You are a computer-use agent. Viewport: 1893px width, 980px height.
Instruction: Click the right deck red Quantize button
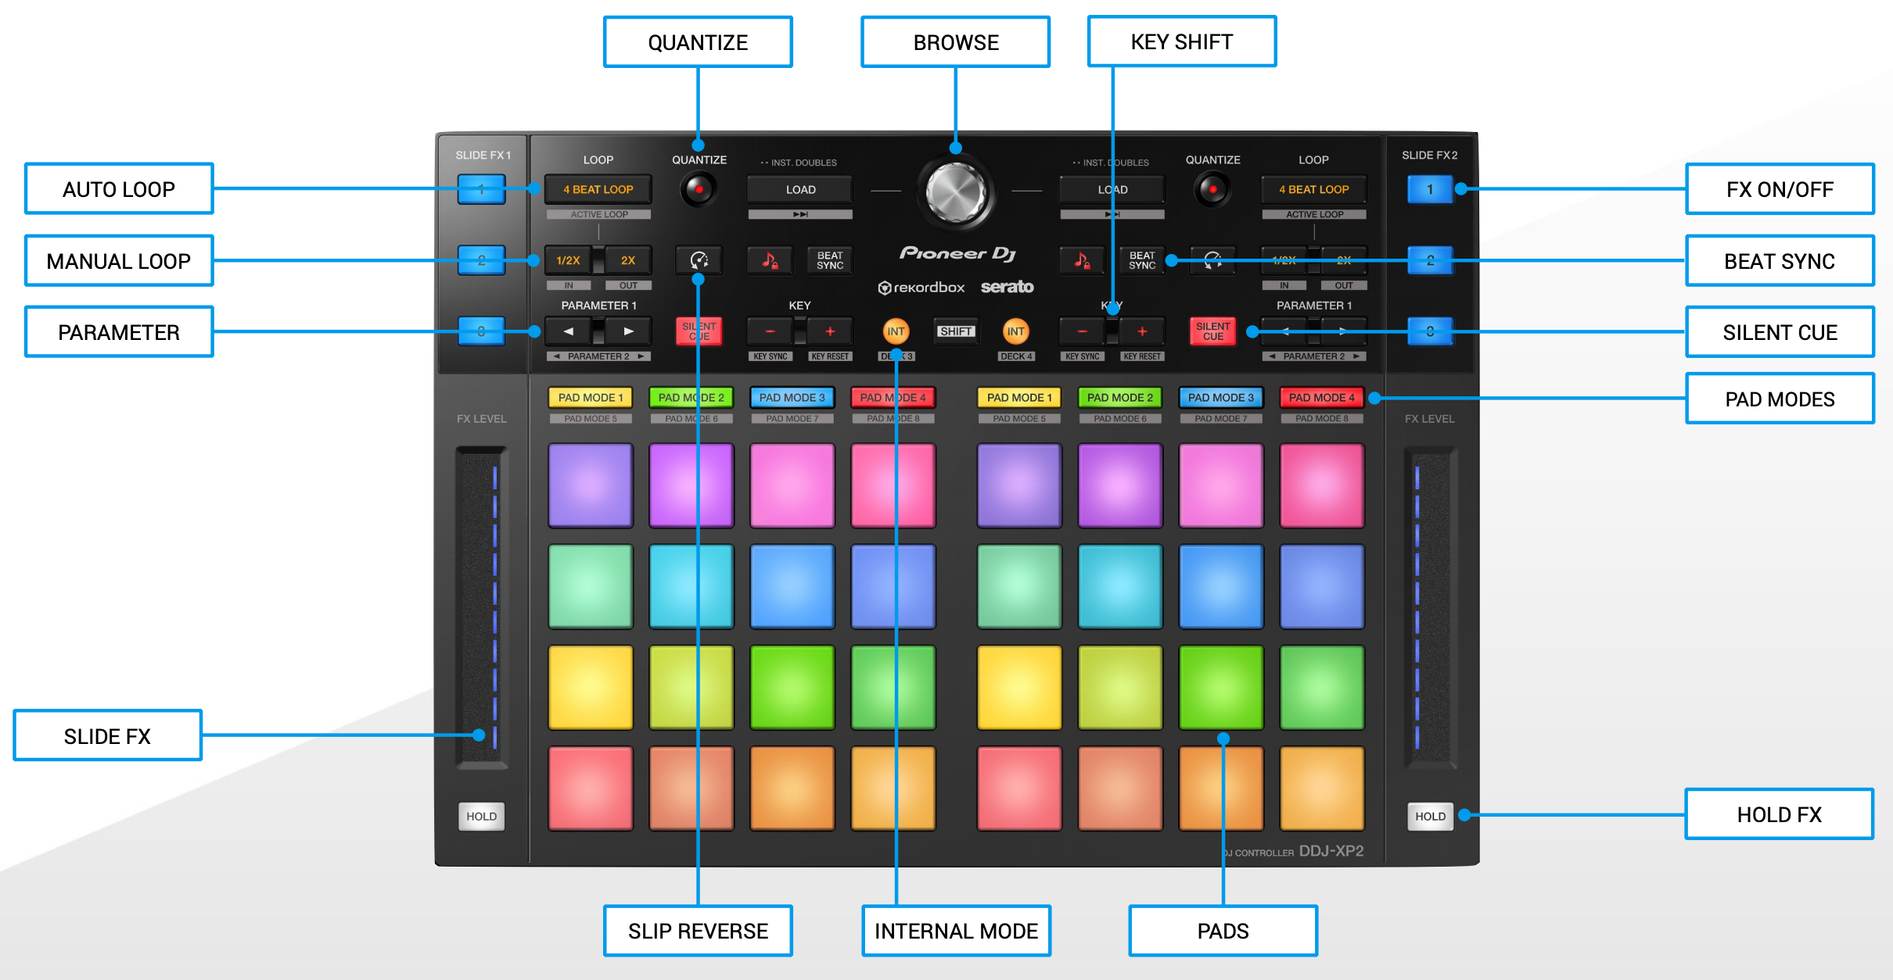1212,189
